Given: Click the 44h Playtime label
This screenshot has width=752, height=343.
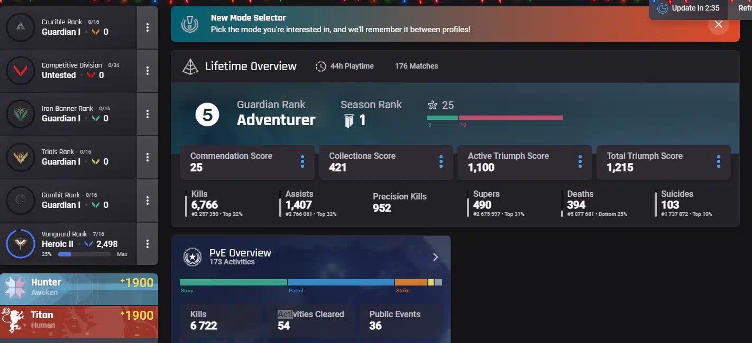Looking at the screenshot, I should pos(352,66).
